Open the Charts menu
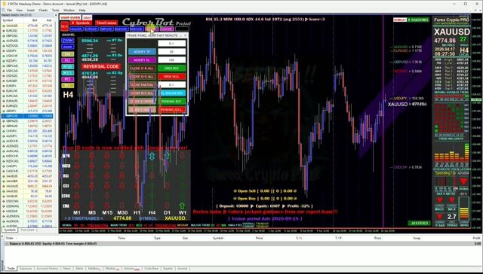 point(43,10)
